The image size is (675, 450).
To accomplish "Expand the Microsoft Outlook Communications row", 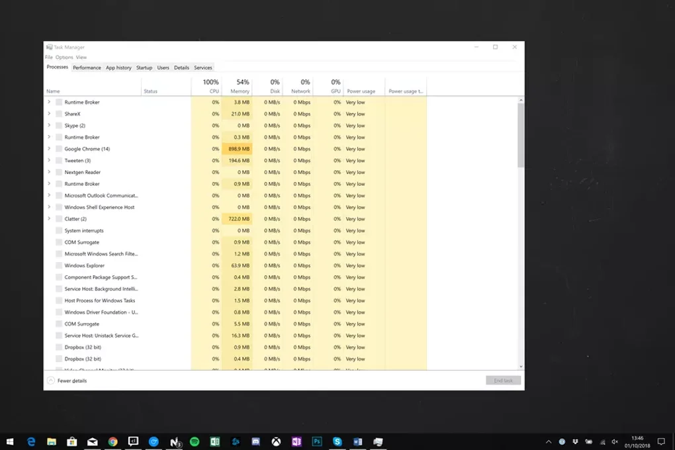I will tap(49, 195).
